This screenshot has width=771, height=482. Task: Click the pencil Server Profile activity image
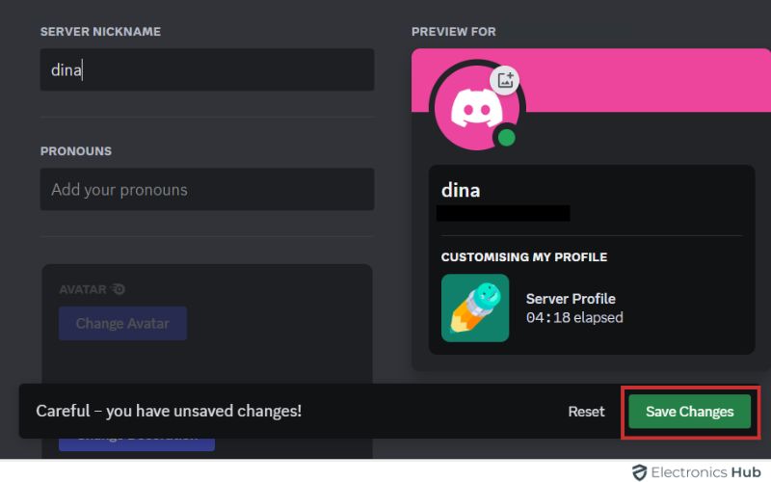pyautogui.click(x=475, y=308)
